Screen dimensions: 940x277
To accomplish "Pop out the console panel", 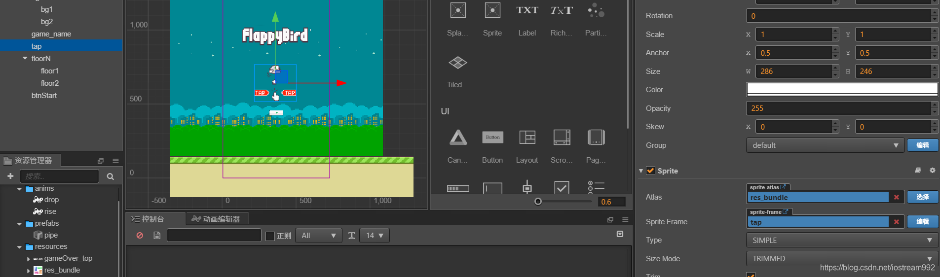I will tap(610, 219).
